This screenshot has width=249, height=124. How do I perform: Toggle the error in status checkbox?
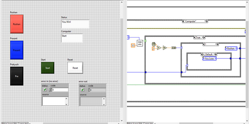(x=45, y=90)
